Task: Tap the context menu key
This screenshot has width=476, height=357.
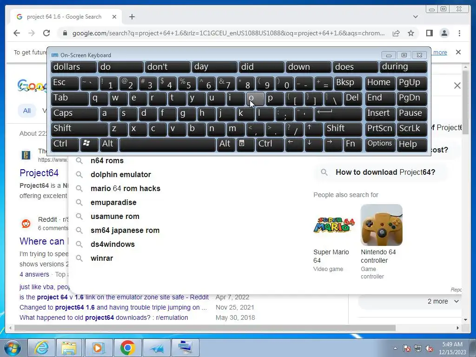Action: (x=245, y=145)
